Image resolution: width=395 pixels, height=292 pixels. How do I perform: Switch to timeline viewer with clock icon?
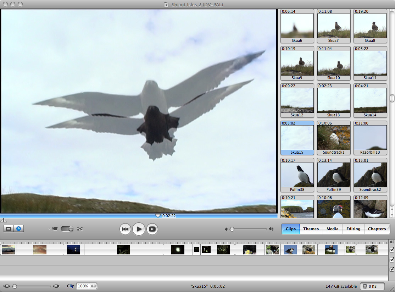[18, 229]
